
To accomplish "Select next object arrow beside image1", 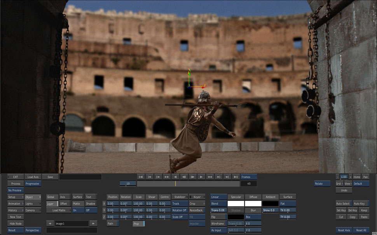I will (93, 223).
